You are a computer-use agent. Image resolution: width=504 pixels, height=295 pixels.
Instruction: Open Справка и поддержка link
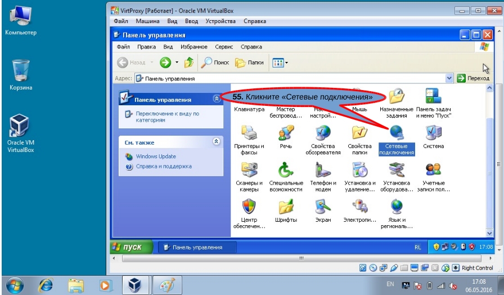click(x=164, y=166)
